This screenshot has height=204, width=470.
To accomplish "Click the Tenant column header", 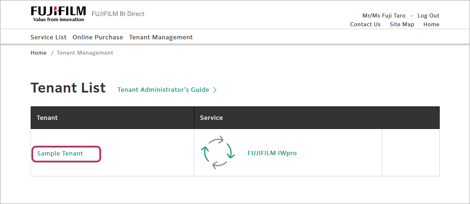I will [x=47, y=118].
